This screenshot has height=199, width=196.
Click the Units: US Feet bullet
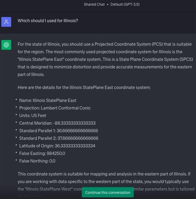33,115
